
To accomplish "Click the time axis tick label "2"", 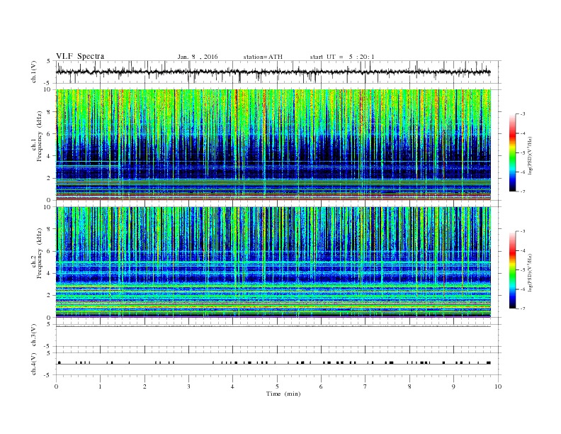I will (x=144, y=386).
